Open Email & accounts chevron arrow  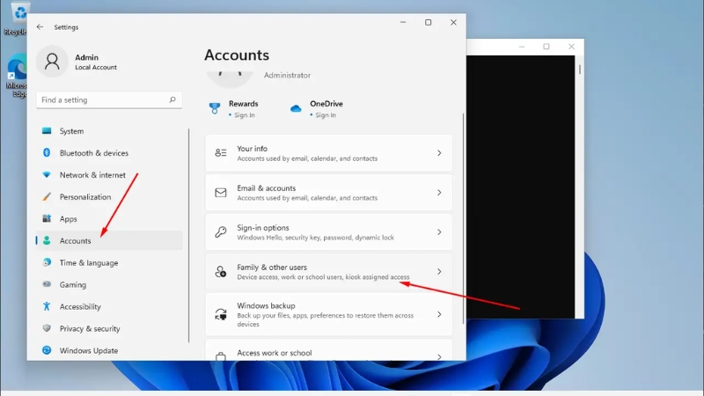[x=439, y=193]
